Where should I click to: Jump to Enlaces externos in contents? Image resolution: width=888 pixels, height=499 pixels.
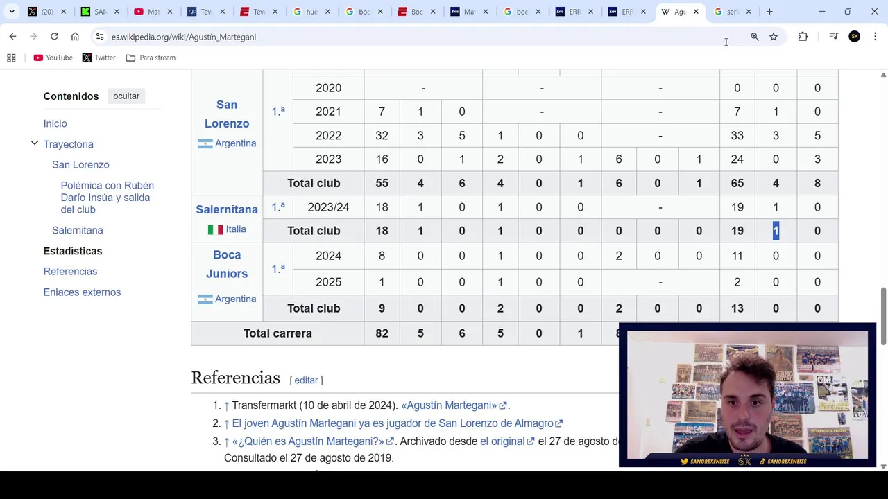click(82, 292)
